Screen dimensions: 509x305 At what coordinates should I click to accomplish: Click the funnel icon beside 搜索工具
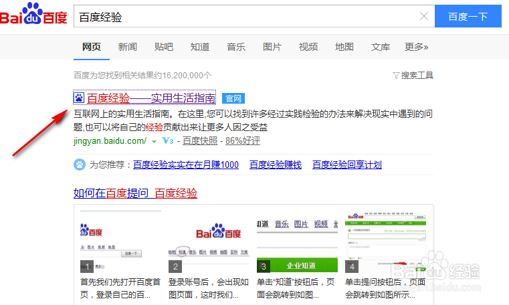click(396, 76)
